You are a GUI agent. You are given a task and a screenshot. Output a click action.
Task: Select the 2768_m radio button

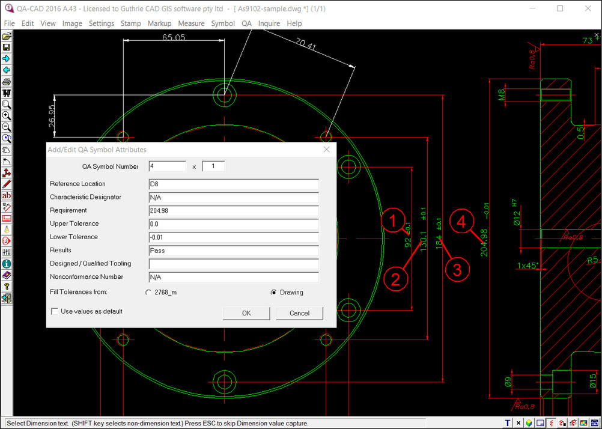(x=148, y=292)
